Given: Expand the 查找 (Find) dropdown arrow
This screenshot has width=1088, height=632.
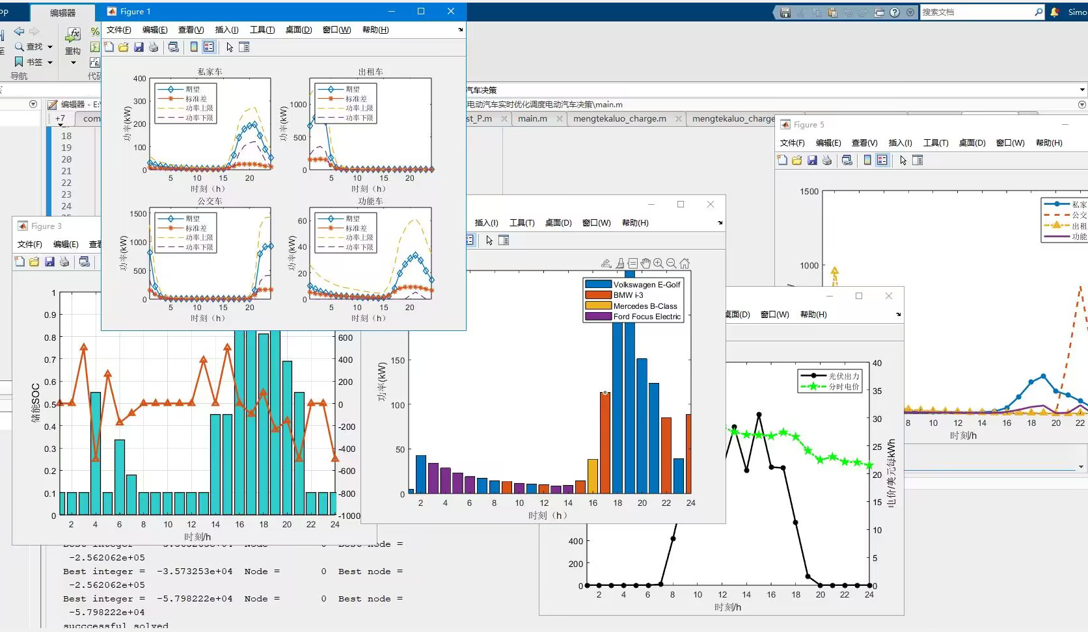Looking at the screenshot, I should 49,47.
